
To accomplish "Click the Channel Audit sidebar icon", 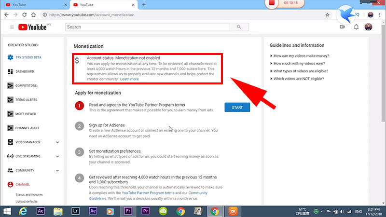I will (x=10, y=128).
